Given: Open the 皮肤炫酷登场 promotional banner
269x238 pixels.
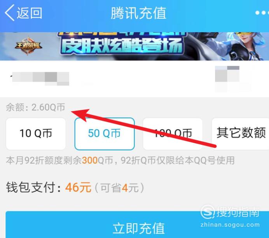Looking at the screenshot, I should [x=134, y=46].
